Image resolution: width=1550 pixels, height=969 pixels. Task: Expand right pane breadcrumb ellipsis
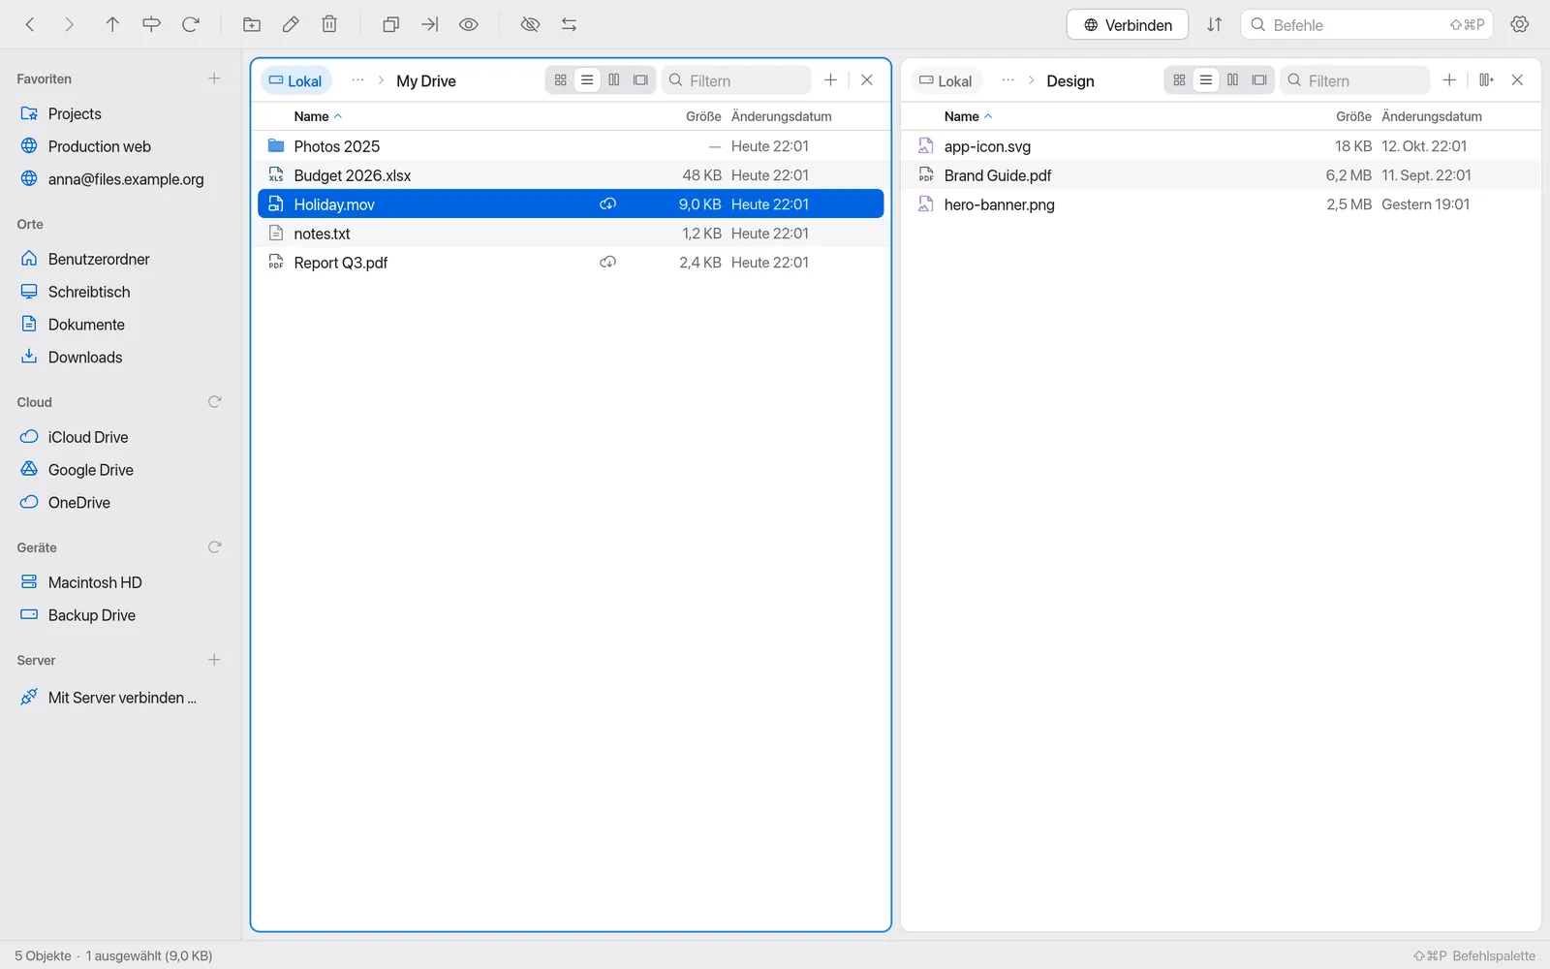(1008, 80)
